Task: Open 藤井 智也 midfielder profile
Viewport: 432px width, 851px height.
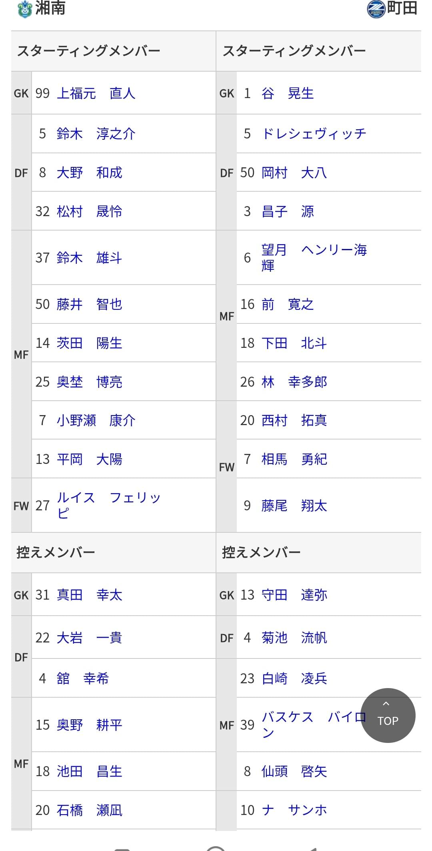Action: coord(89,304)
